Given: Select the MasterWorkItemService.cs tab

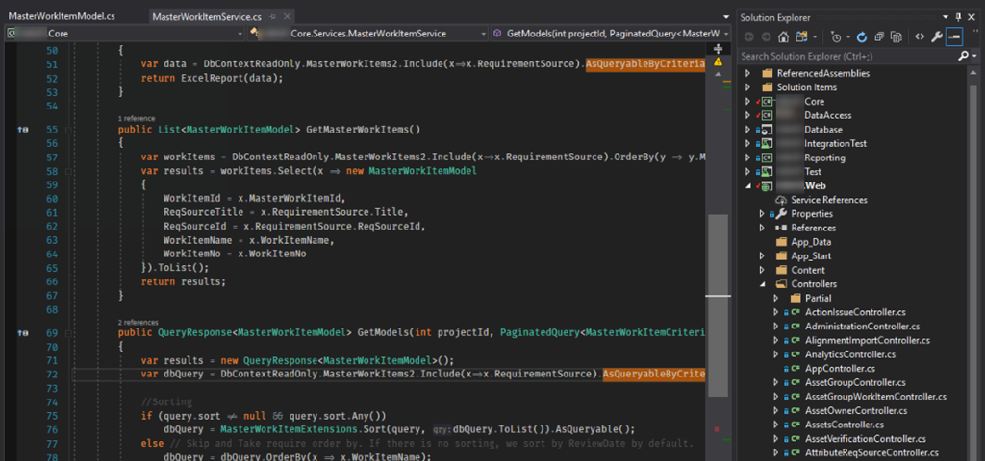Looking at the screenshot, I should point(206,17).
